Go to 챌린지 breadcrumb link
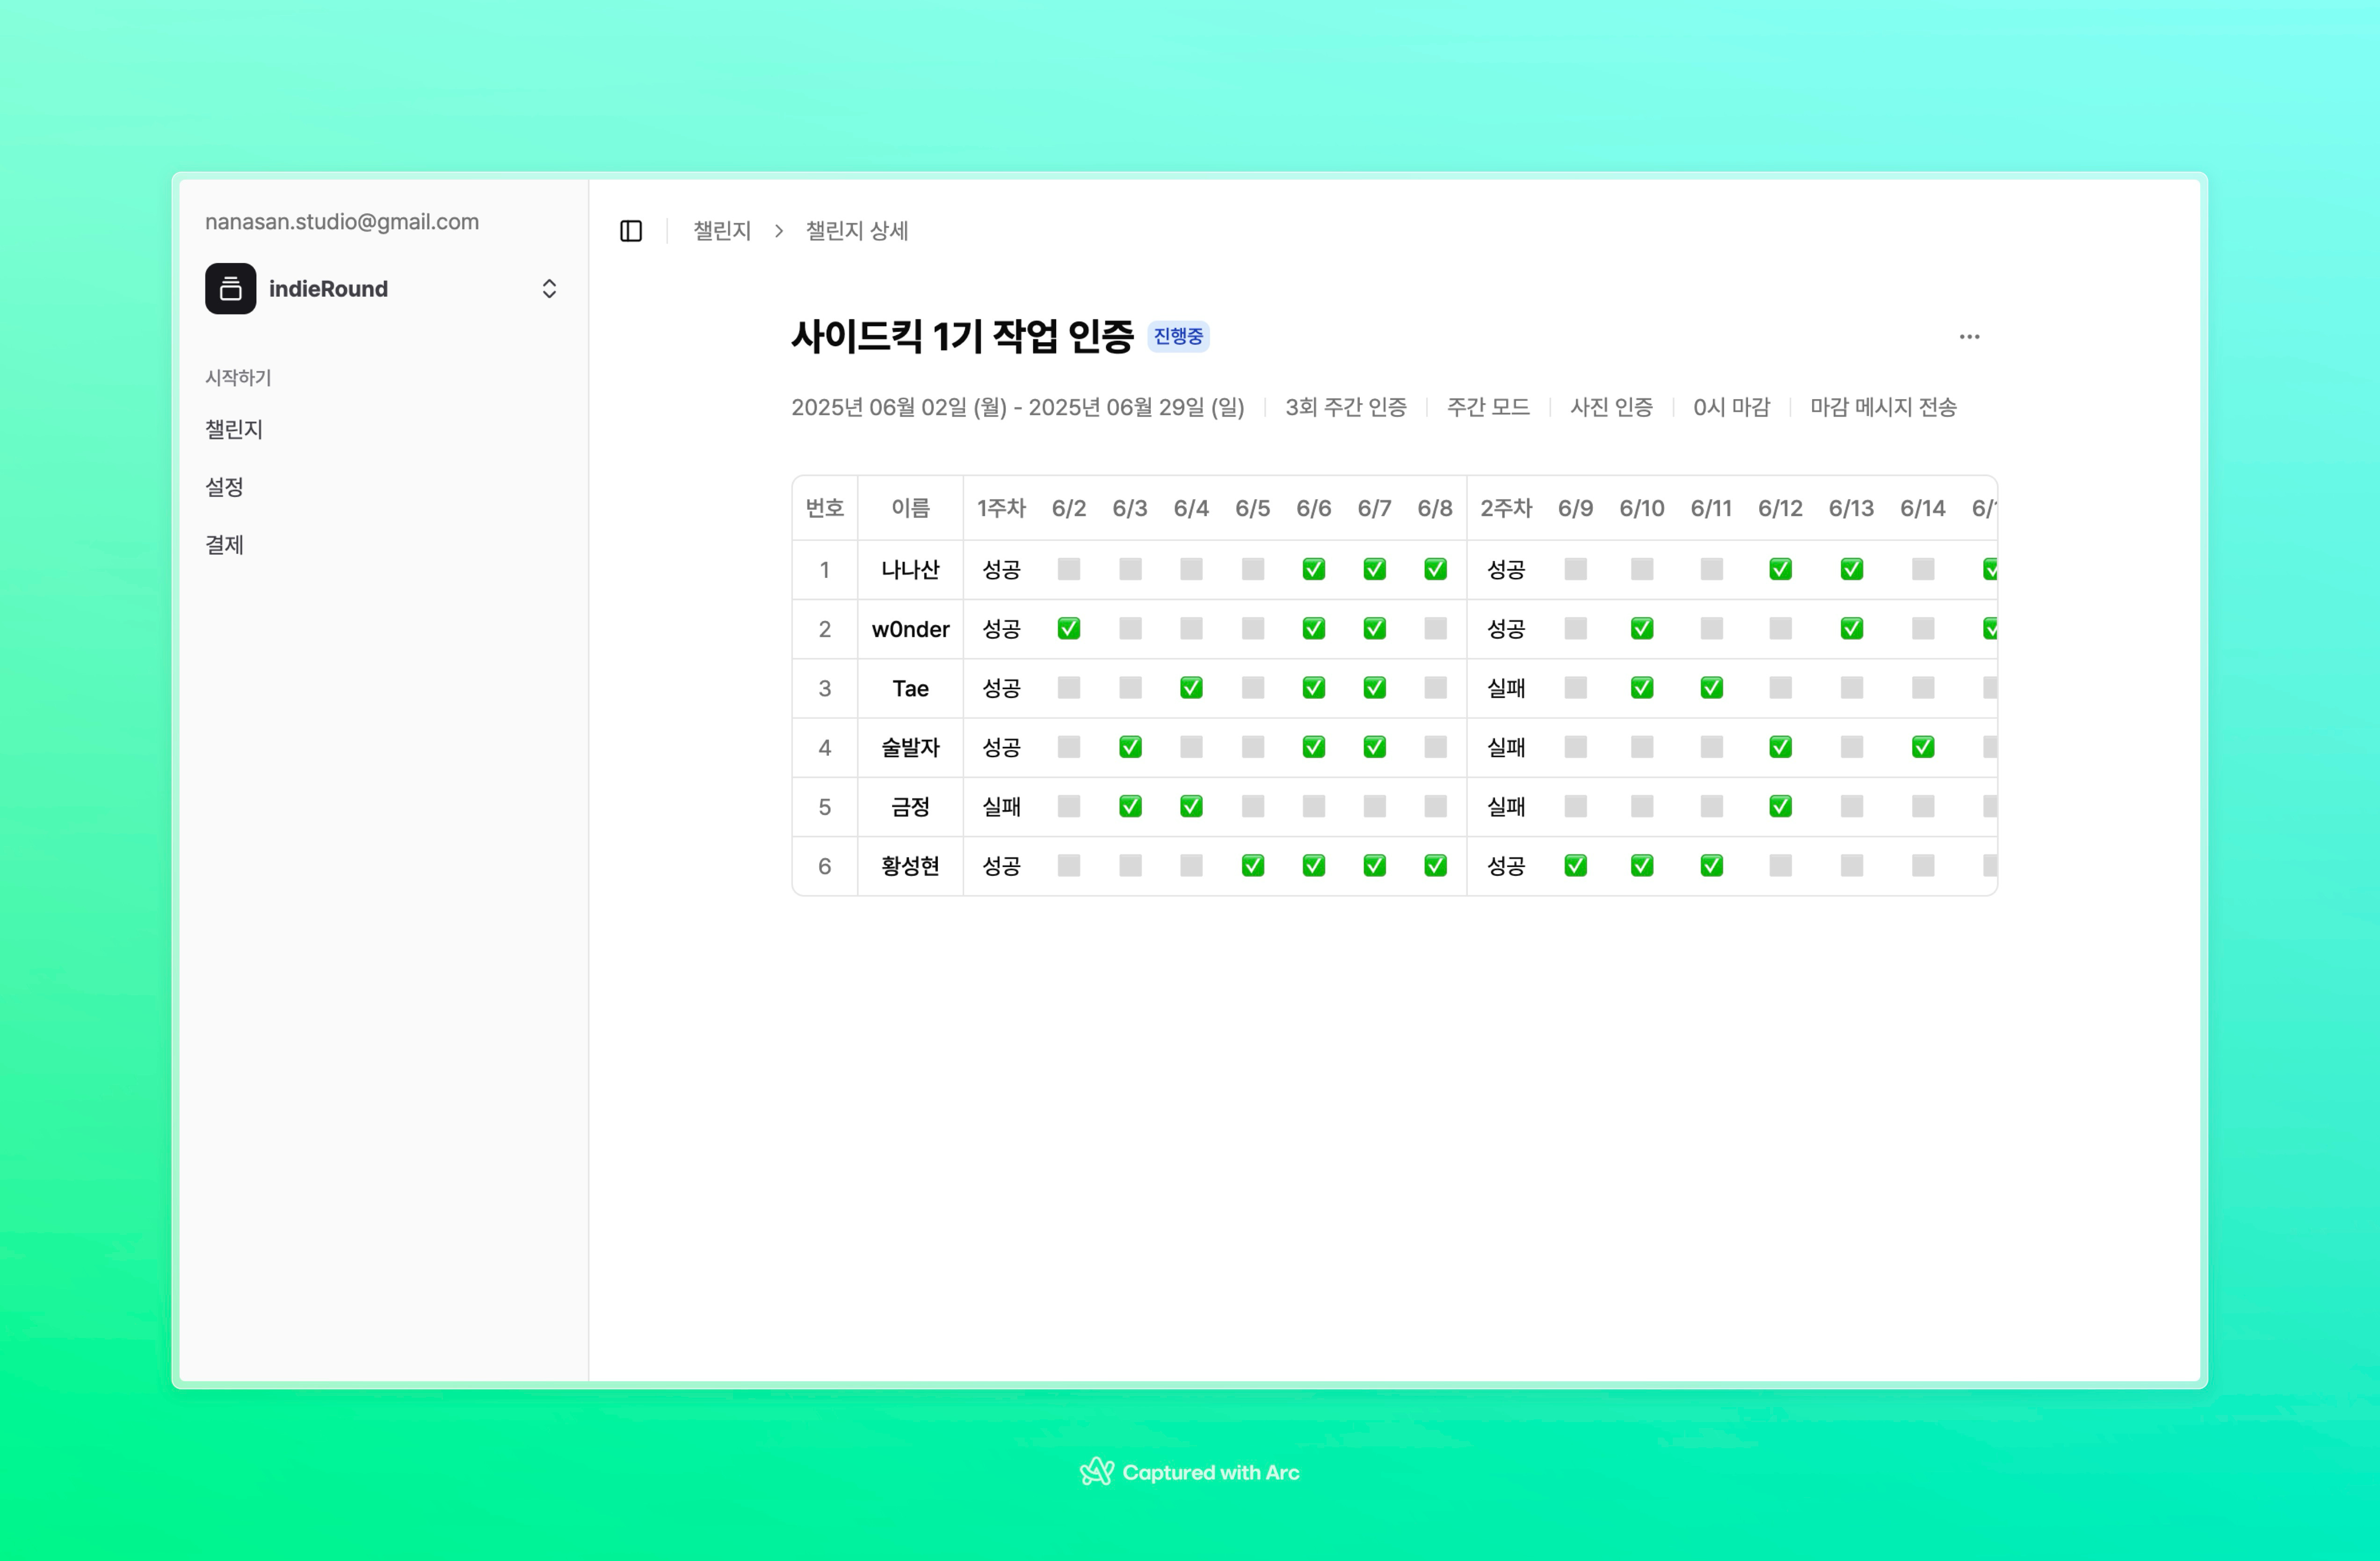This screenshot has width=2380, height=1561. [722, 231]
